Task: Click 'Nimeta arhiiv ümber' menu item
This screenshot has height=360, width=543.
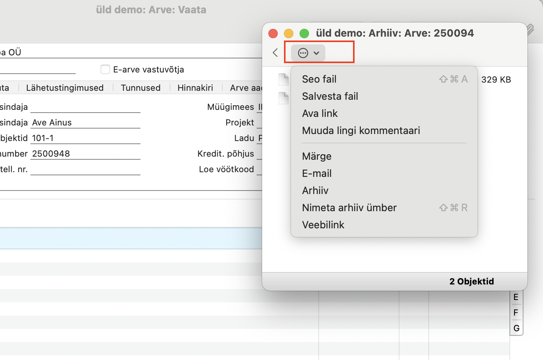Action: [x=349, y=208]
